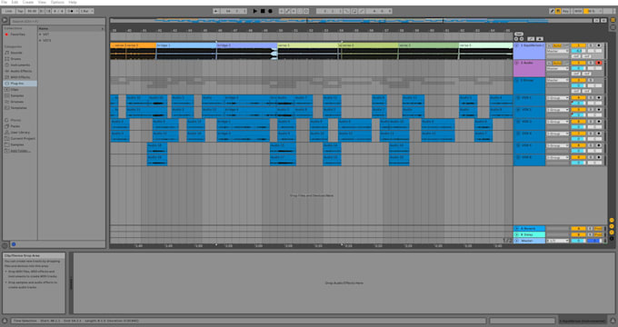Disarm the 2 Audio track record button

click(x=599, y=63)
